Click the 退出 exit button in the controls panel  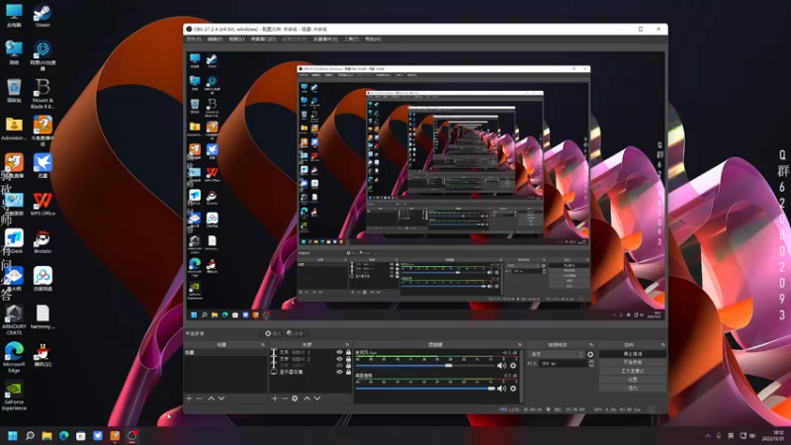(633, 388)
